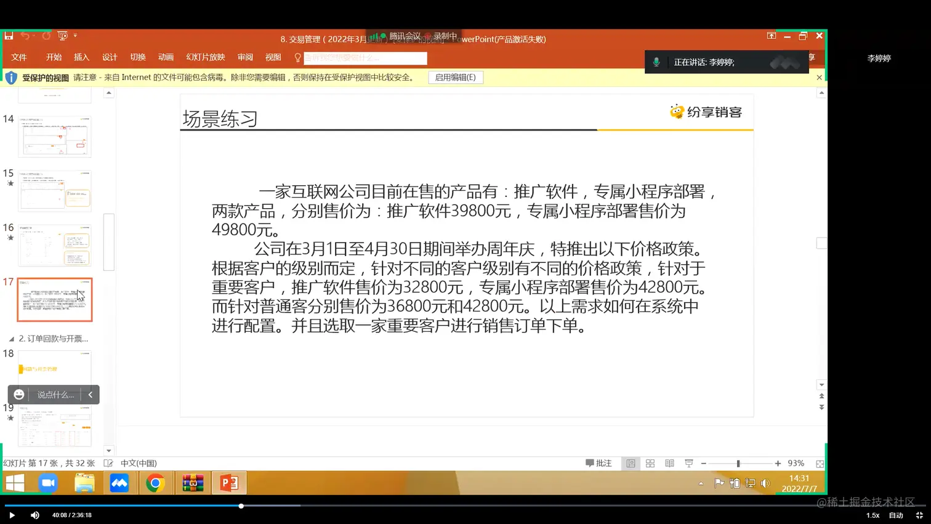Viewport: 931px width, 524px height.
Task: Go to next slide double-arrow
Action: [x=821, y=407]
